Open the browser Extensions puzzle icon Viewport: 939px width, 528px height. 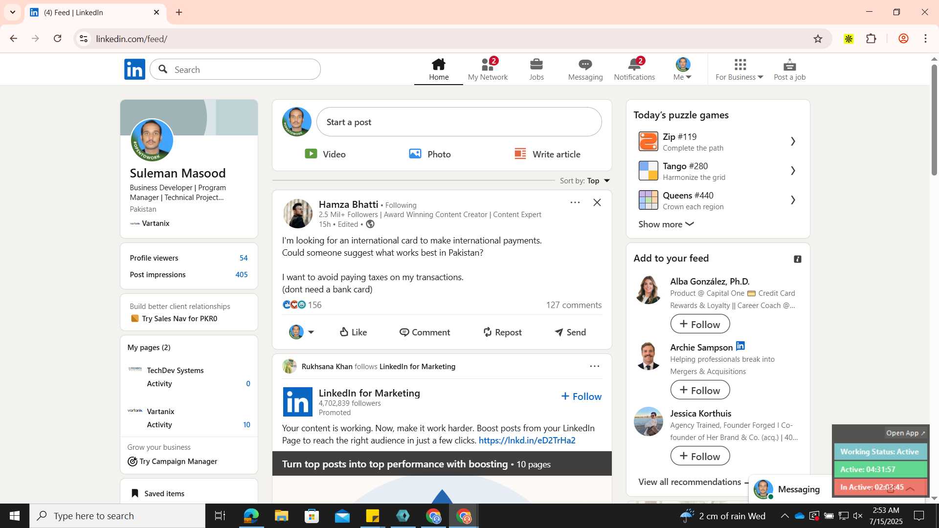871,39
